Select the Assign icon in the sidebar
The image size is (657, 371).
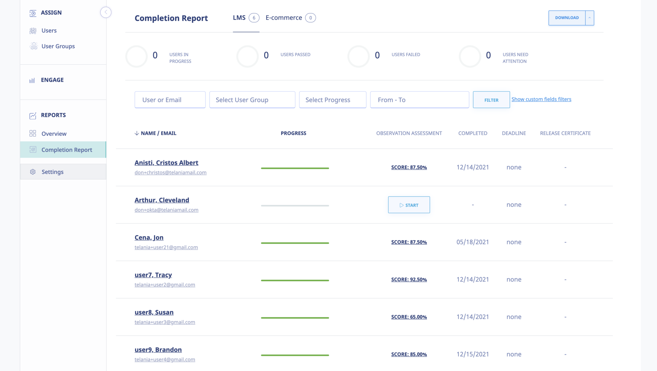(33, 13)
